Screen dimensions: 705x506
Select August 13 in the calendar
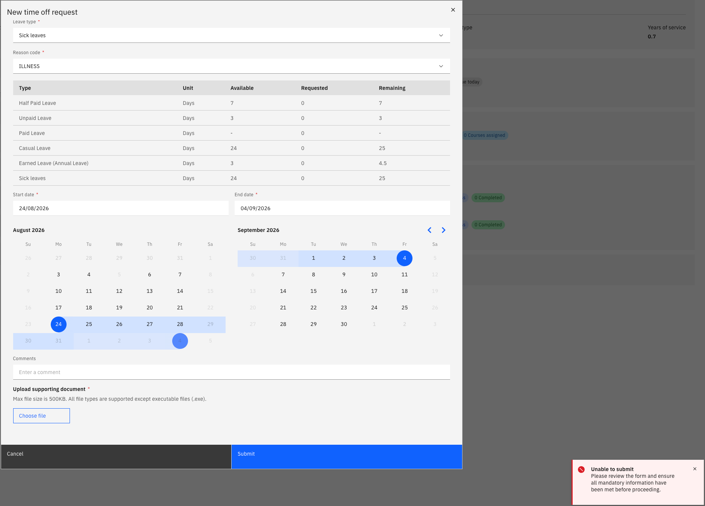pos(150,291)
